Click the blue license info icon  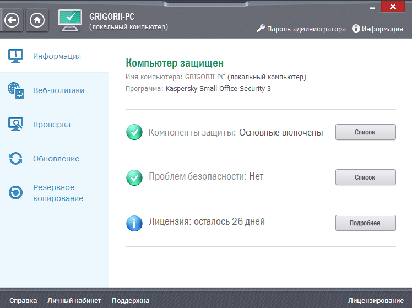tap(134, 223)
